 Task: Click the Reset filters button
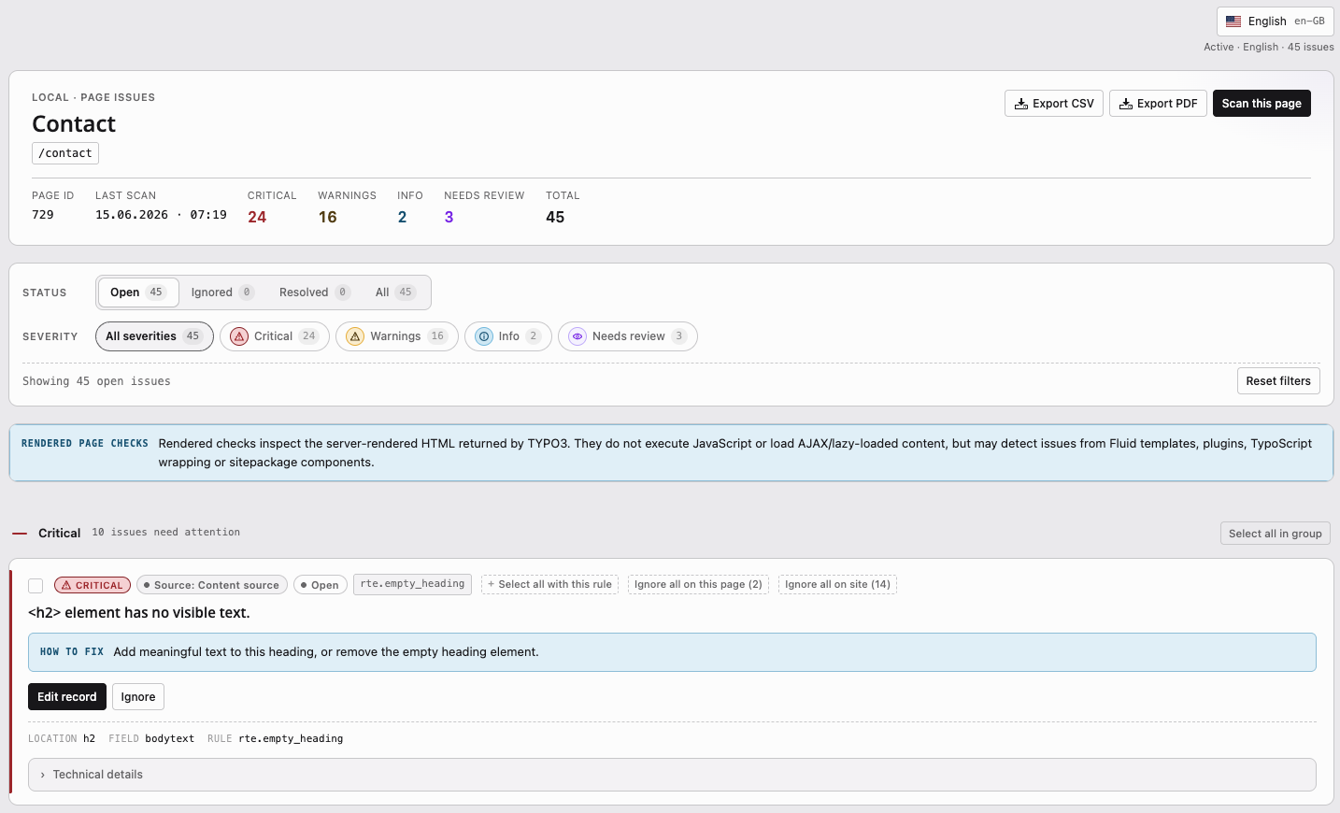[1278, 381]
